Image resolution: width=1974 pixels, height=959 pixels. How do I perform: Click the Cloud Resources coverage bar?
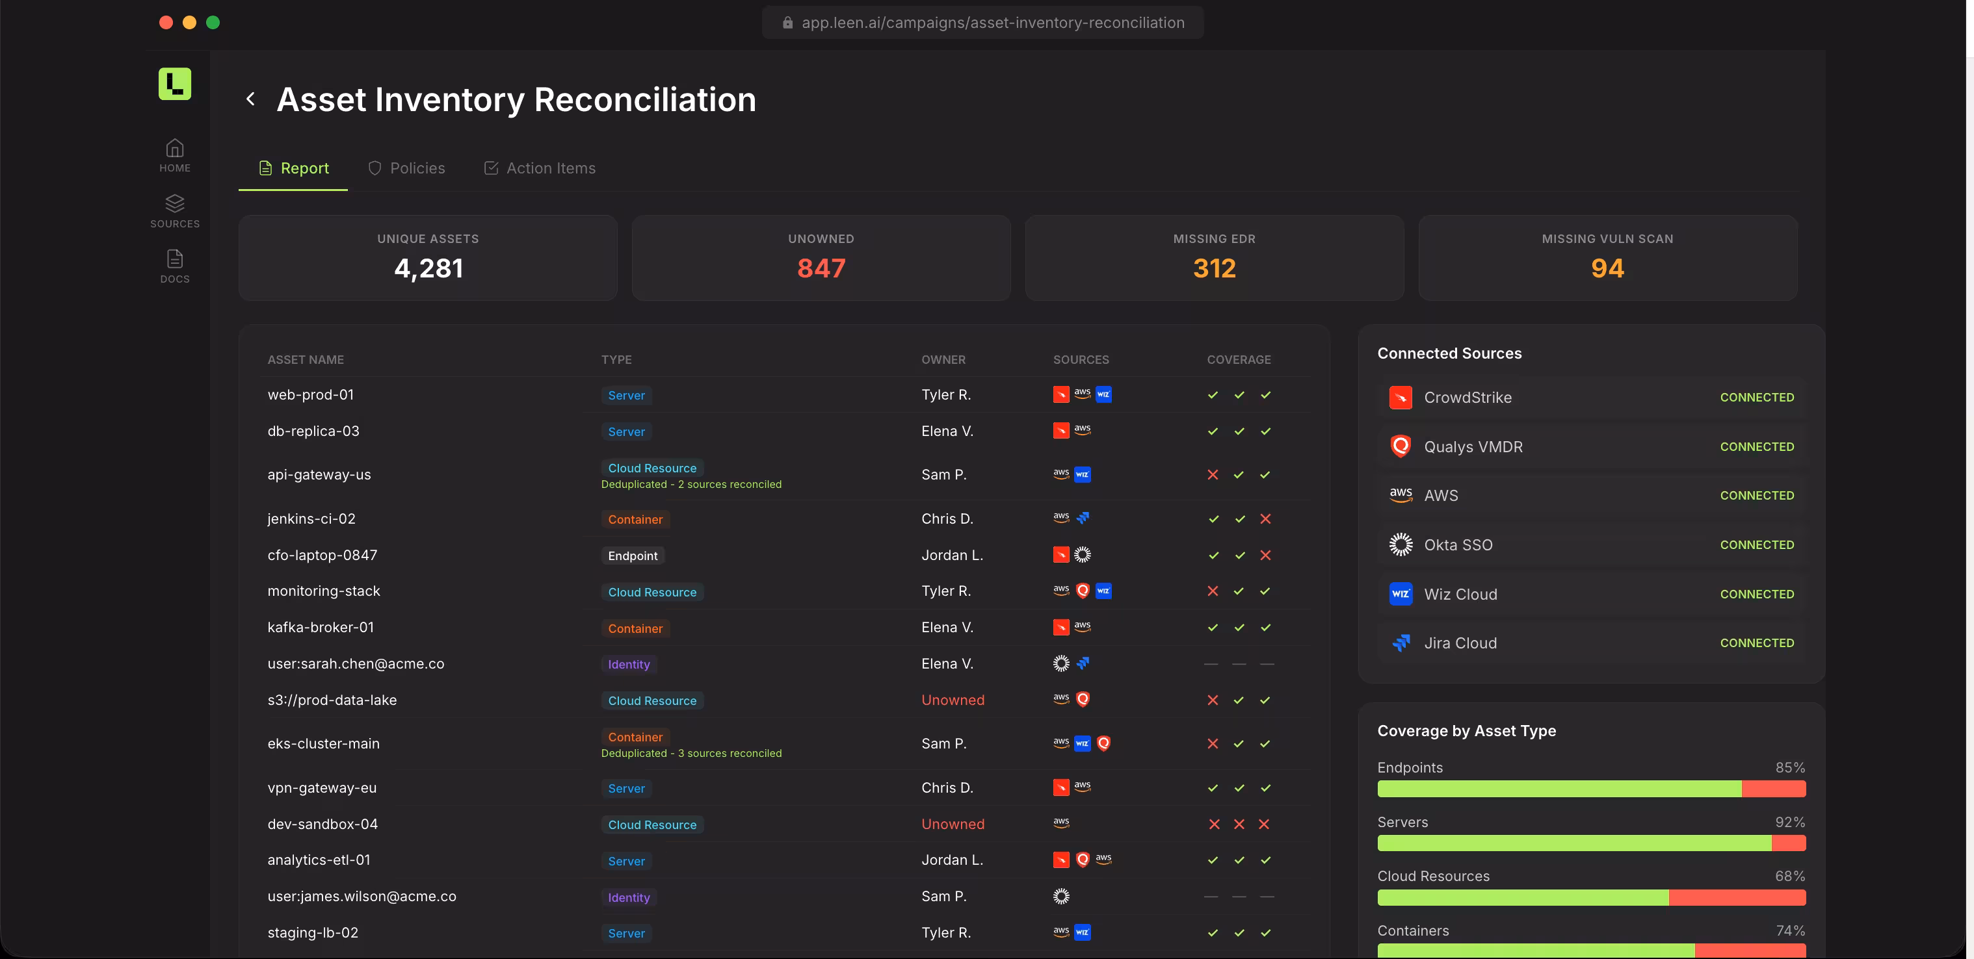pyautogui.click(x=1591, y=897)
